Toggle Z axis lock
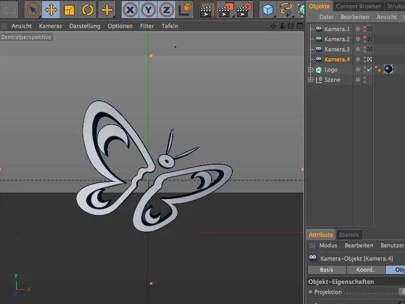The height and width of the screenshot is (304, 405). (167, 10)
